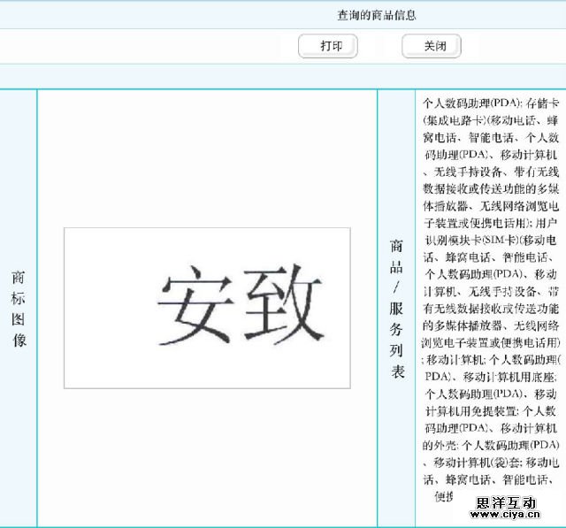Click the 打印 (Print) button

tap(332, 46)
